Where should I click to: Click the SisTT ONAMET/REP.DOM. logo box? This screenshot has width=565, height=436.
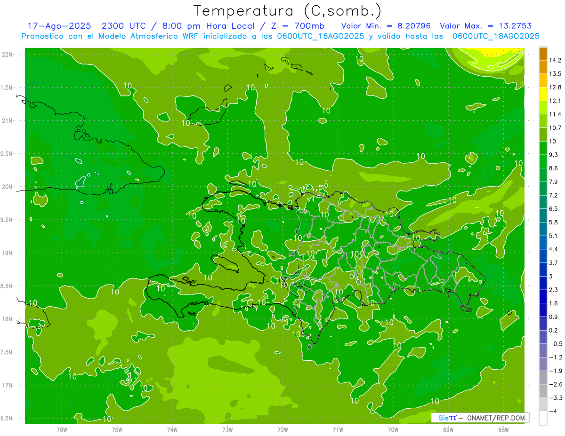coord(480,418)
